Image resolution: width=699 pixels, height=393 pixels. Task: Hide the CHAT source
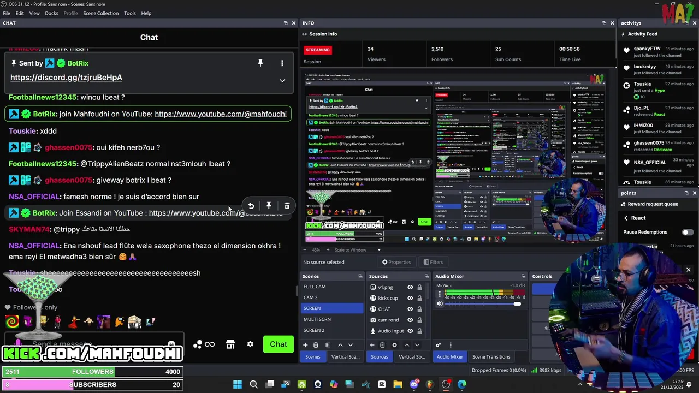[x=410, y=309]
